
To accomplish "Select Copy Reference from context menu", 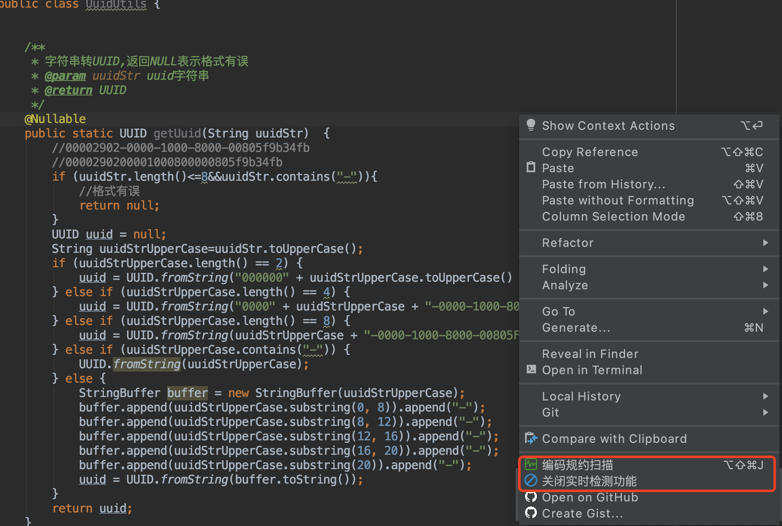I will (x=589, y=152).
